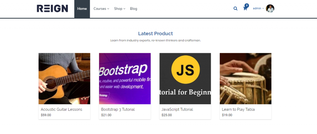The image size is (317, 134).
Task: Open the Tabla drum thumbnail image
Action: coord(245,79)
